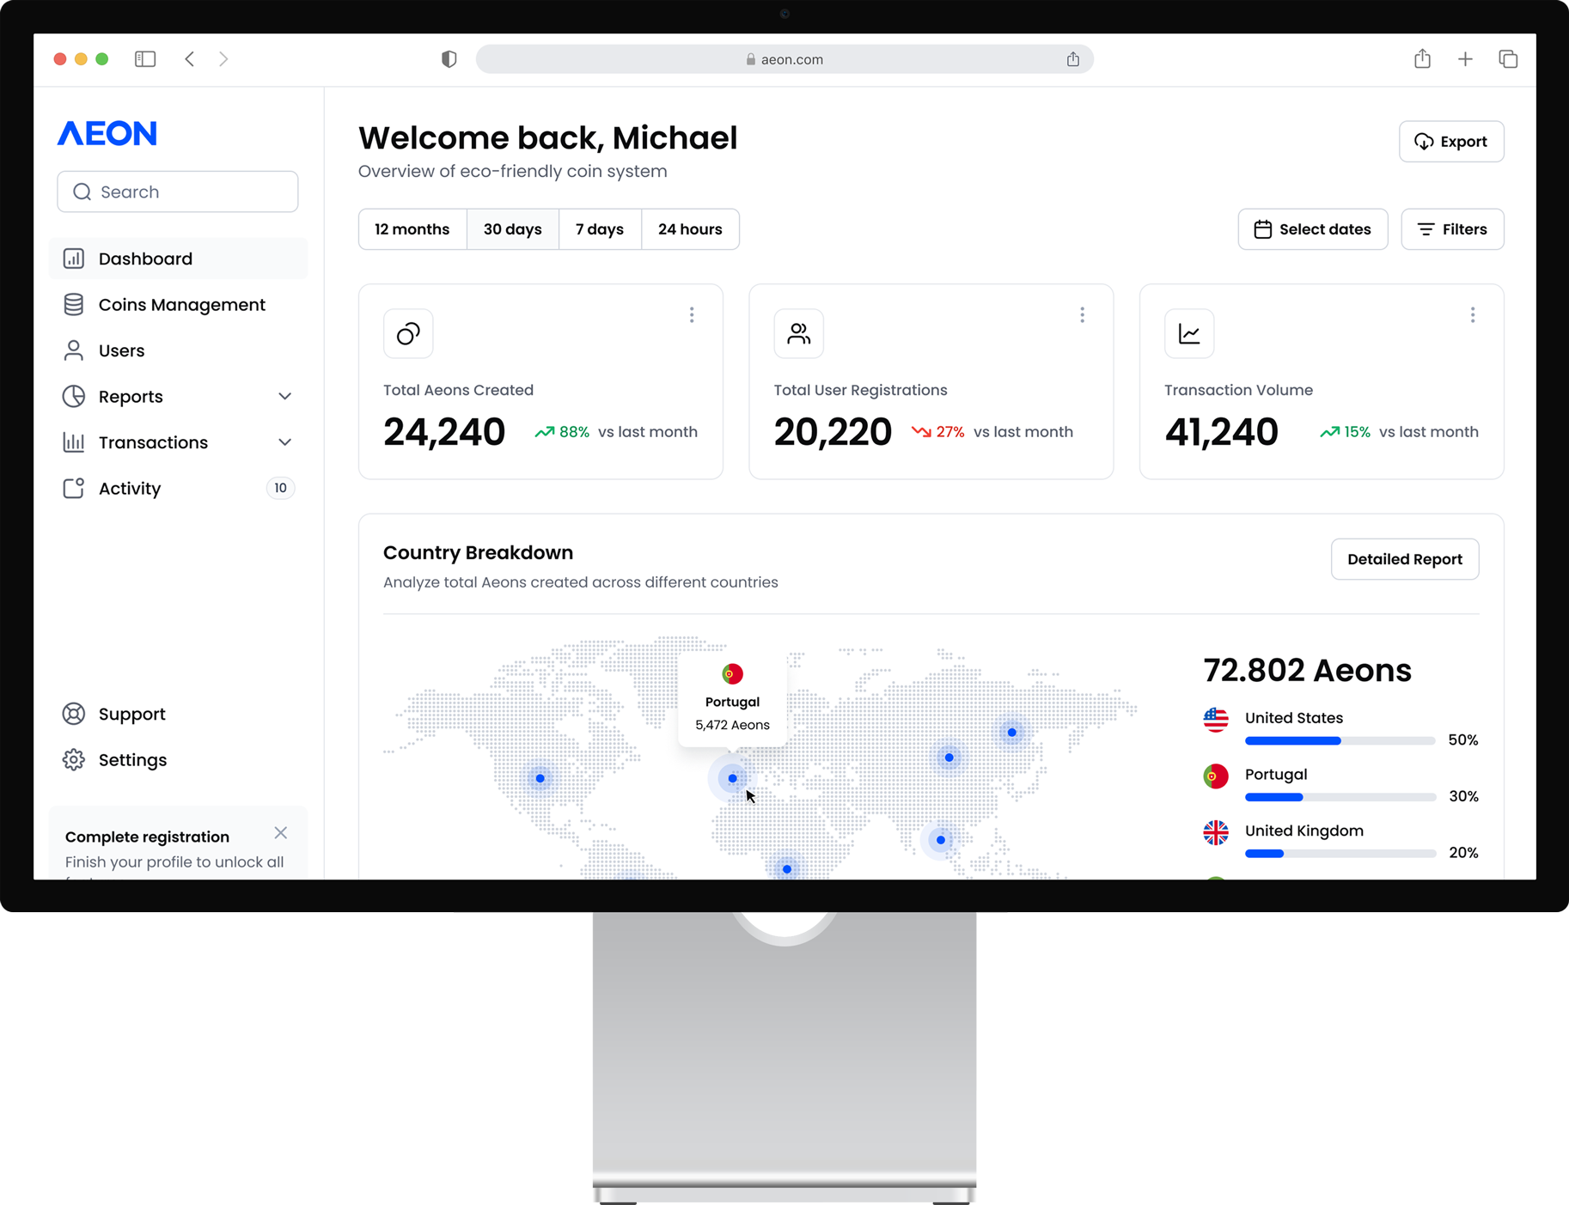Click share icon inside address bar
The height and width of the screenshot is (1205, 1569).
pos(1073,59)
